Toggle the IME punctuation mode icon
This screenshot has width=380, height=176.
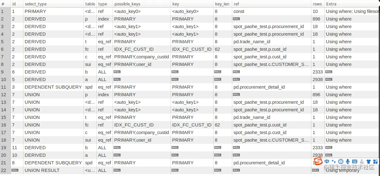click(x=333, y=161)
